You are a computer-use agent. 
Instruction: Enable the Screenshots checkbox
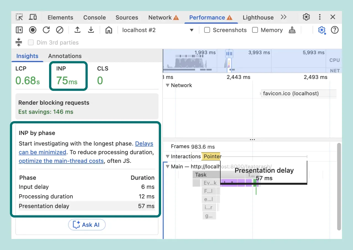207,30
